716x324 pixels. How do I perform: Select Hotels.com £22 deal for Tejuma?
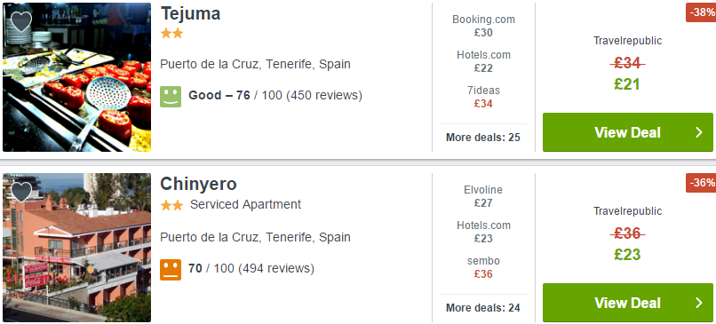[483, 61]
